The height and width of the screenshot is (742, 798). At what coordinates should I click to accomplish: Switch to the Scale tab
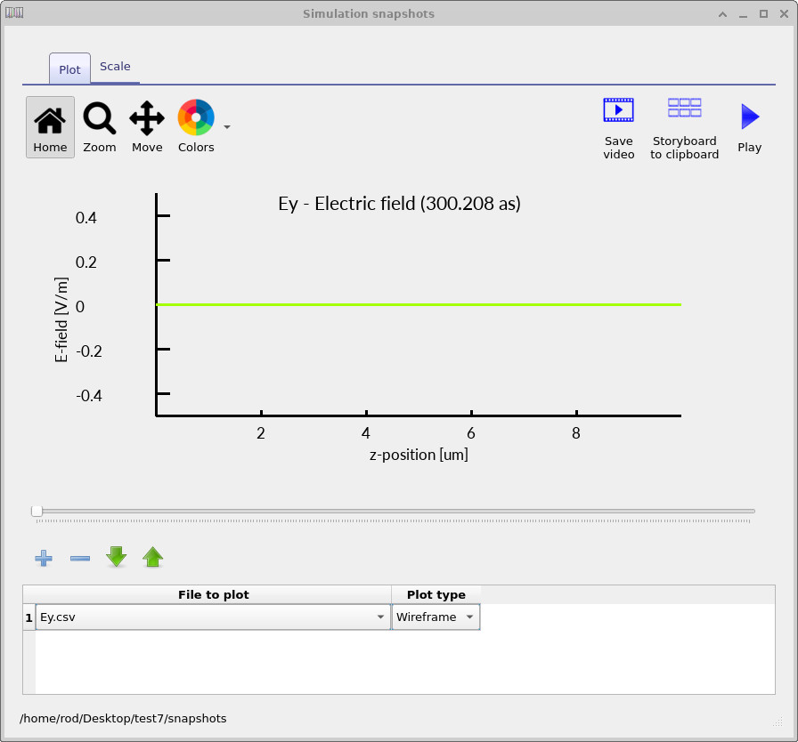click(115, 67)
